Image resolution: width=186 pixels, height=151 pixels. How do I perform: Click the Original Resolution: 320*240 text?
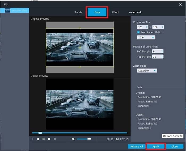[149, 97]
